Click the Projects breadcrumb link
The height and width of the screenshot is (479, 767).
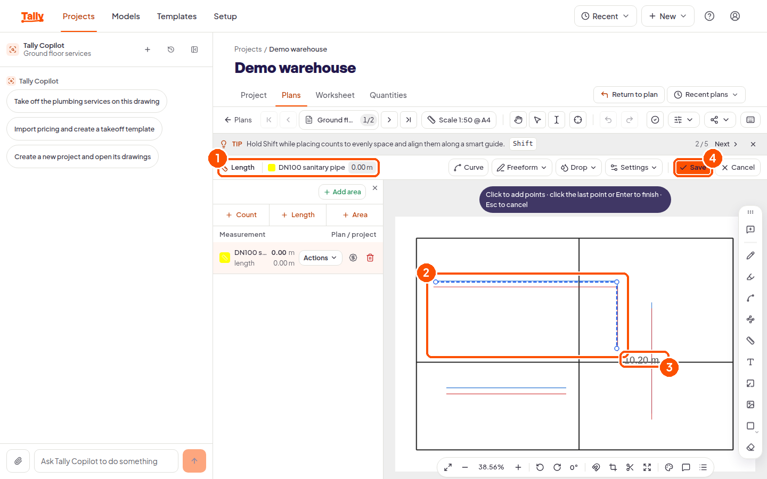248,49
